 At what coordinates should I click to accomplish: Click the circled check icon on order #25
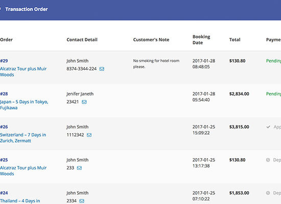268,160
